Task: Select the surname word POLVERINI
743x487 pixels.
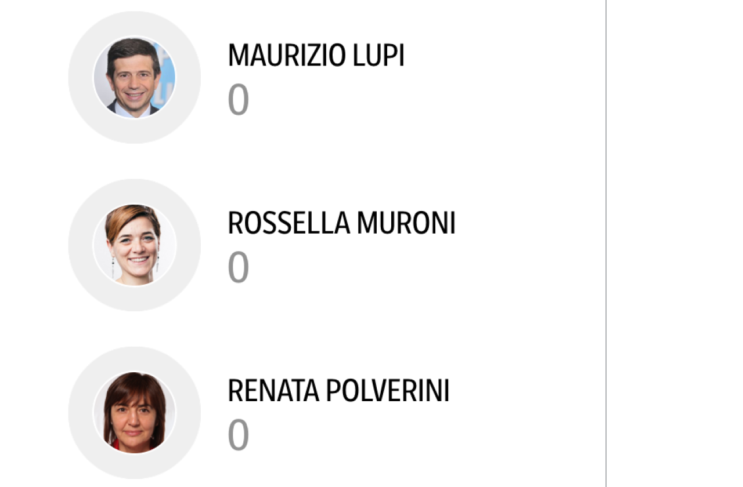Action: pos(387,391)
